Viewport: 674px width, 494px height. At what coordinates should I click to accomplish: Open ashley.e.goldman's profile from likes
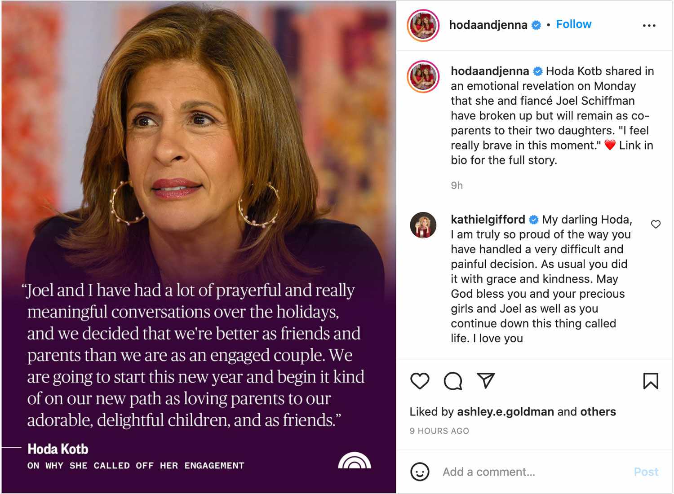click(x=505, y=412)
